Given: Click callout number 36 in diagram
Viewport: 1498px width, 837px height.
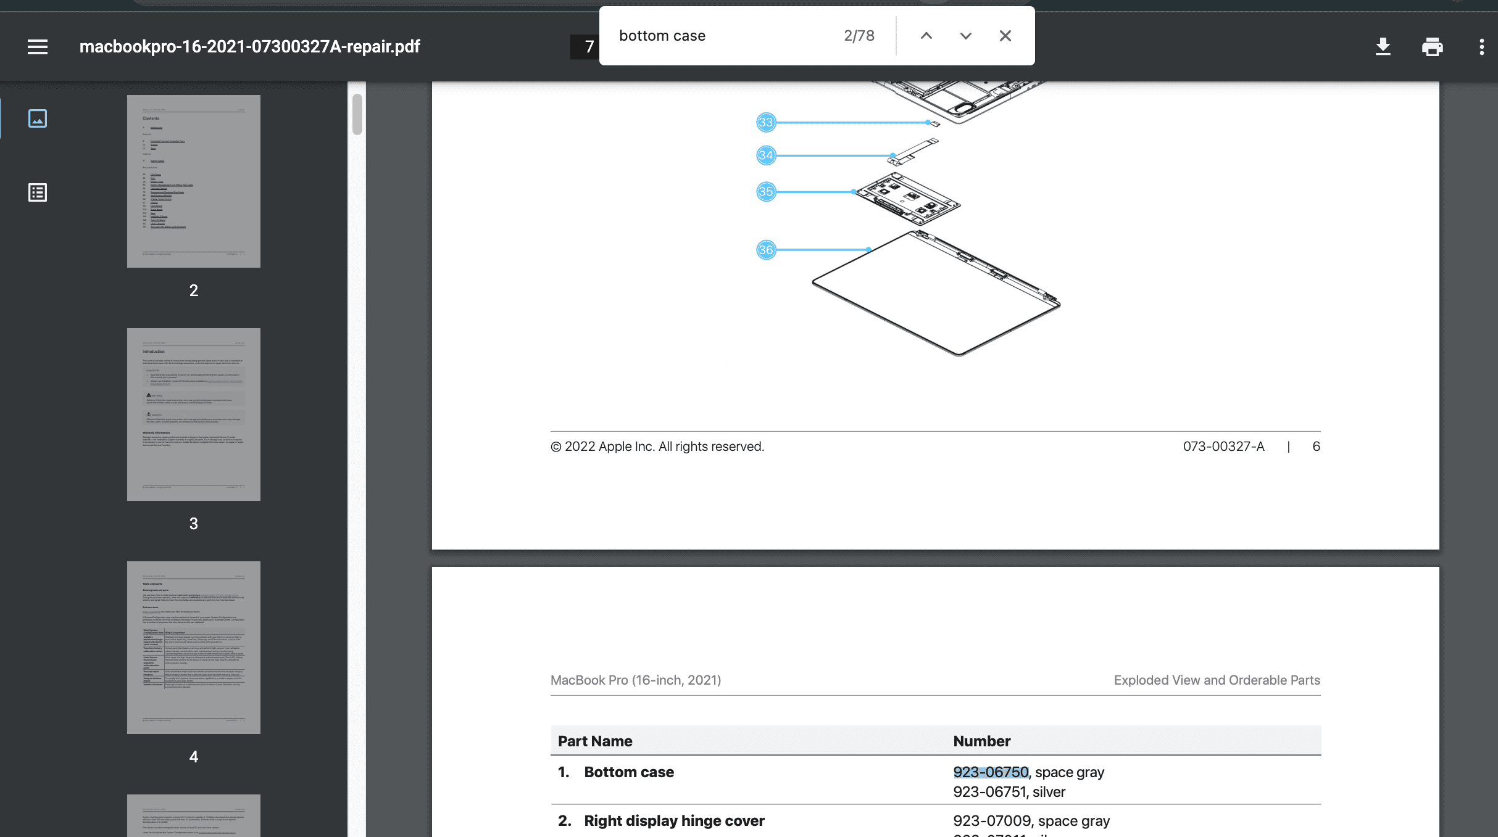Looking at the screenshot, I should pos(766,250).
